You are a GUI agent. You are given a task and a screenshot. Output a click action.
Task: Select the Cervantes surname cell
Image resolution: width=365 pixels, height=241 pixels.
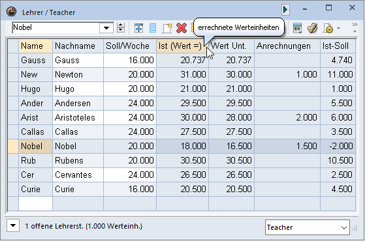(x=78, y=175)
